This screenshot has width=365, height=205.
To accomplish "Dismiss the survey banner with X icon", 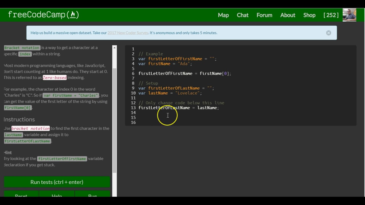I will (x=328, y=33).
